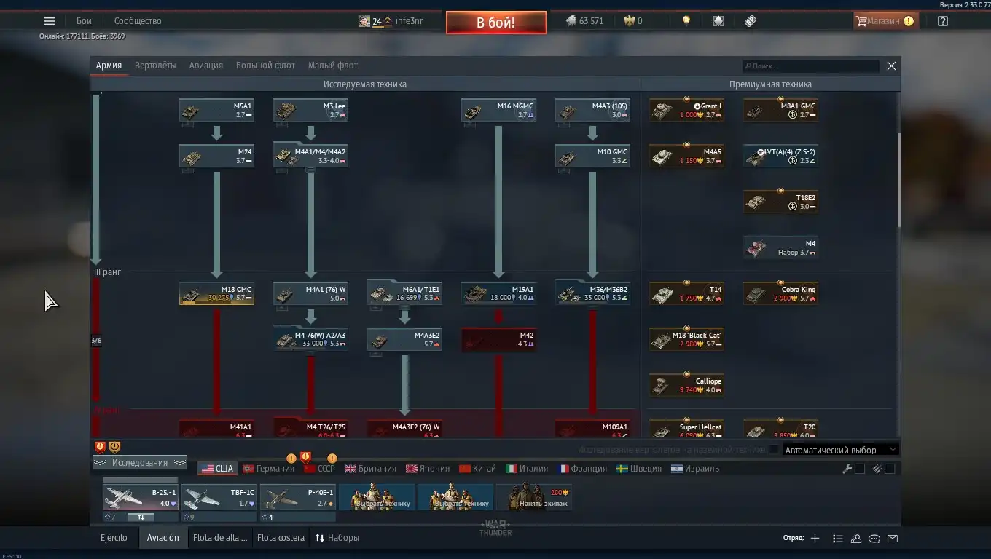991x559 pixels.
Task: Select the M3 Lee tank card
Action: (310, 110)
